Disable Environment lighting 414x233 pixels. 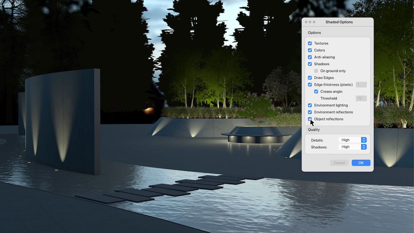[x=310, y=105]
